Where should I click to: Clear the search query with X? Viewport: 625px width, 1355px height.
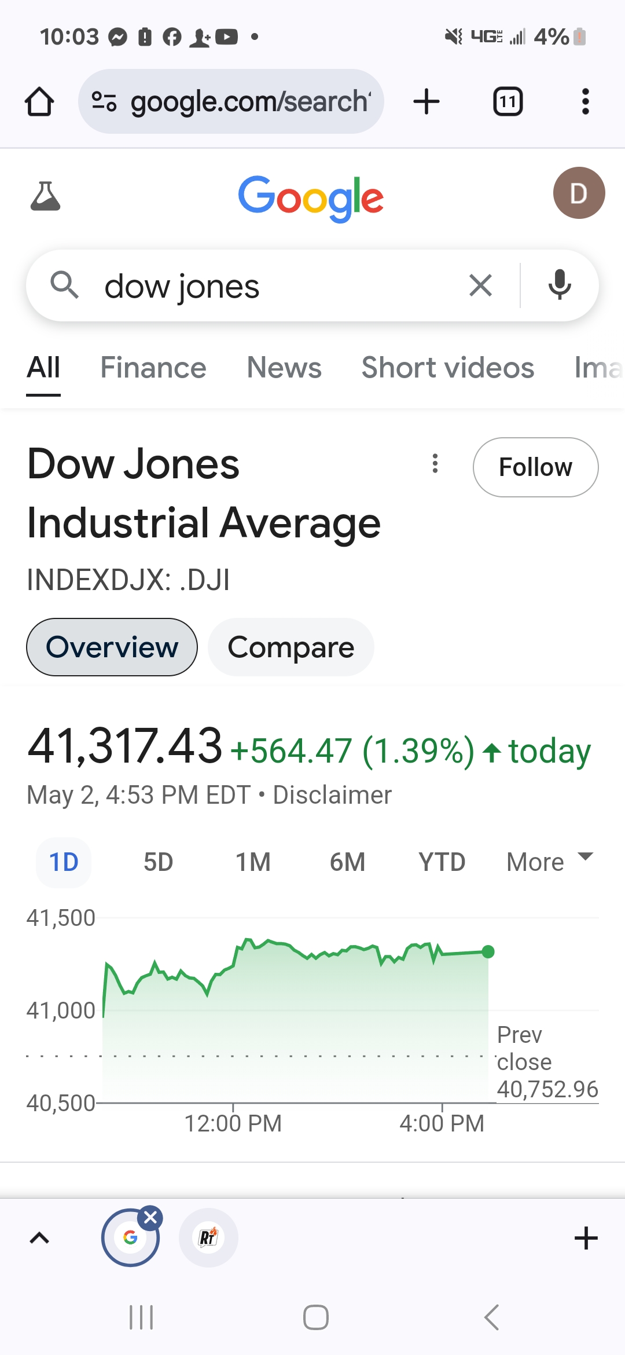click(x=480, y=285)
